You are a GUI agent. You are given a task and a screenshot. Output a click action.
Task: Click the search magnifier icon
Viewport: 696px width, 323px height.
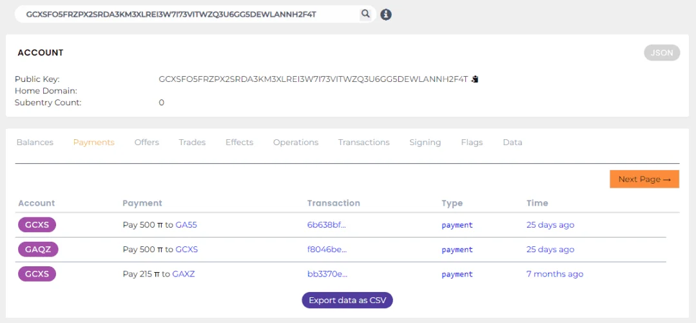(365, 14)
